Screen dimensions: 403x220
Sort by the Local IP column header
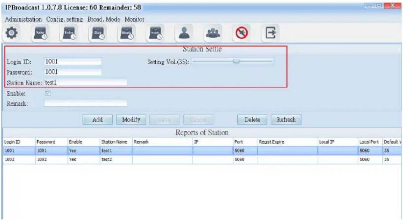(x=338, y=142)
